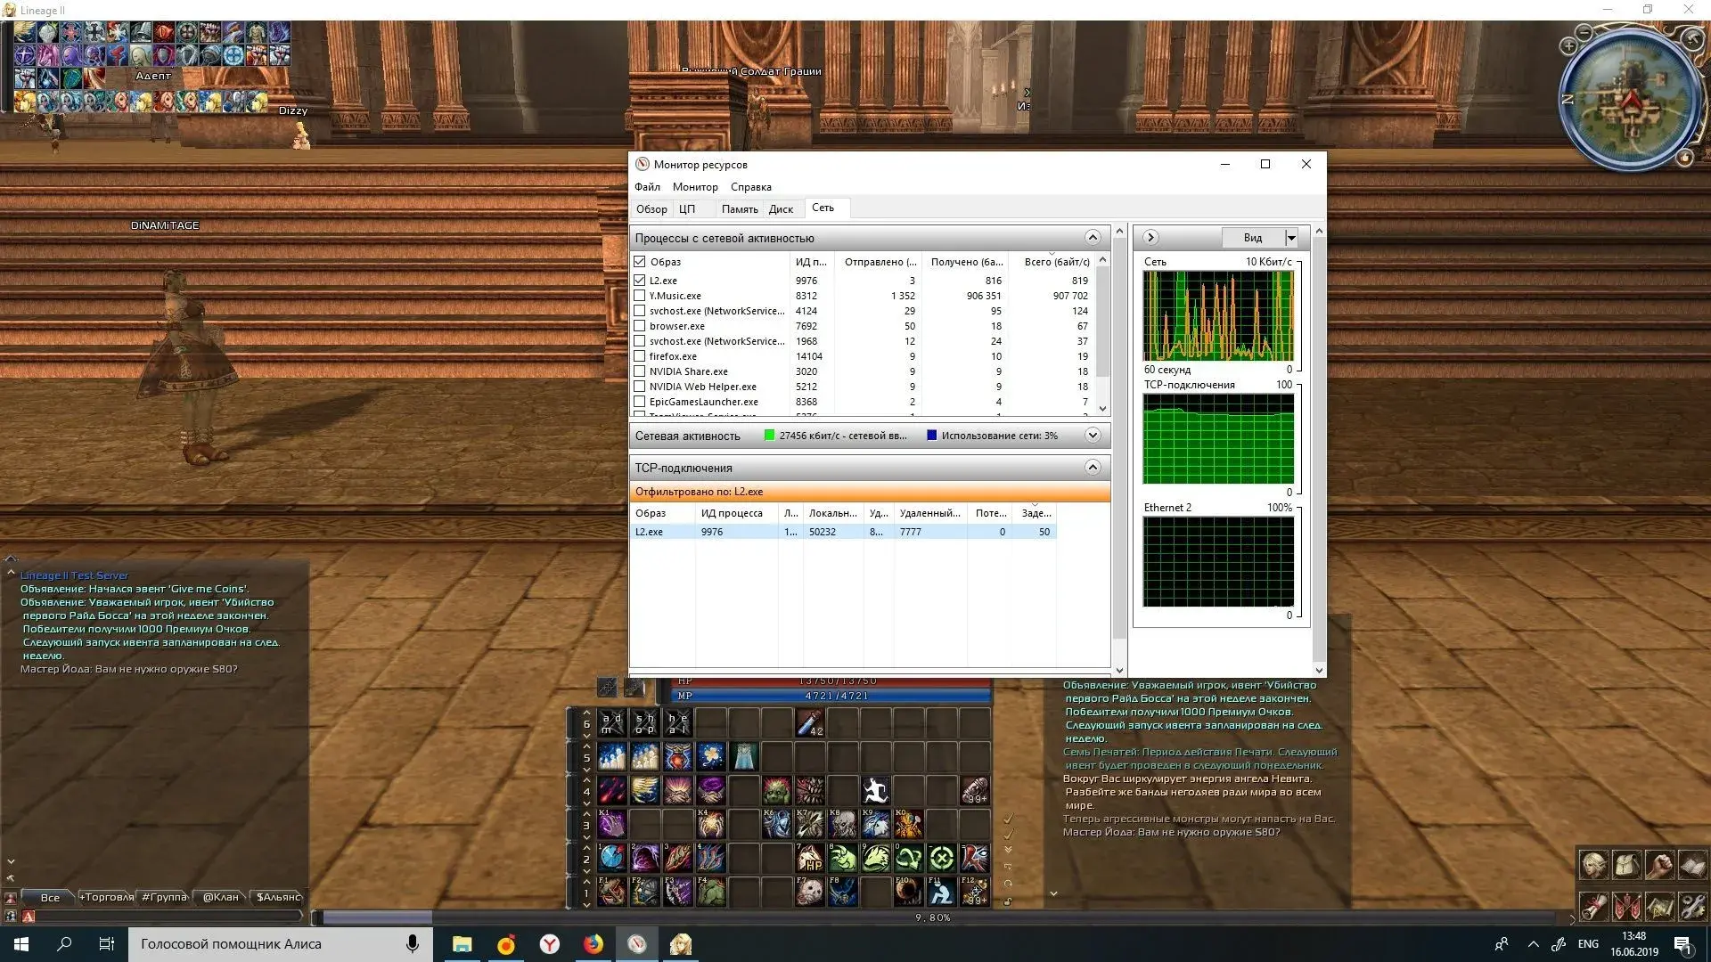Open the 'Файл' menu
The image size is (1711, 962).
click(648, 187)
